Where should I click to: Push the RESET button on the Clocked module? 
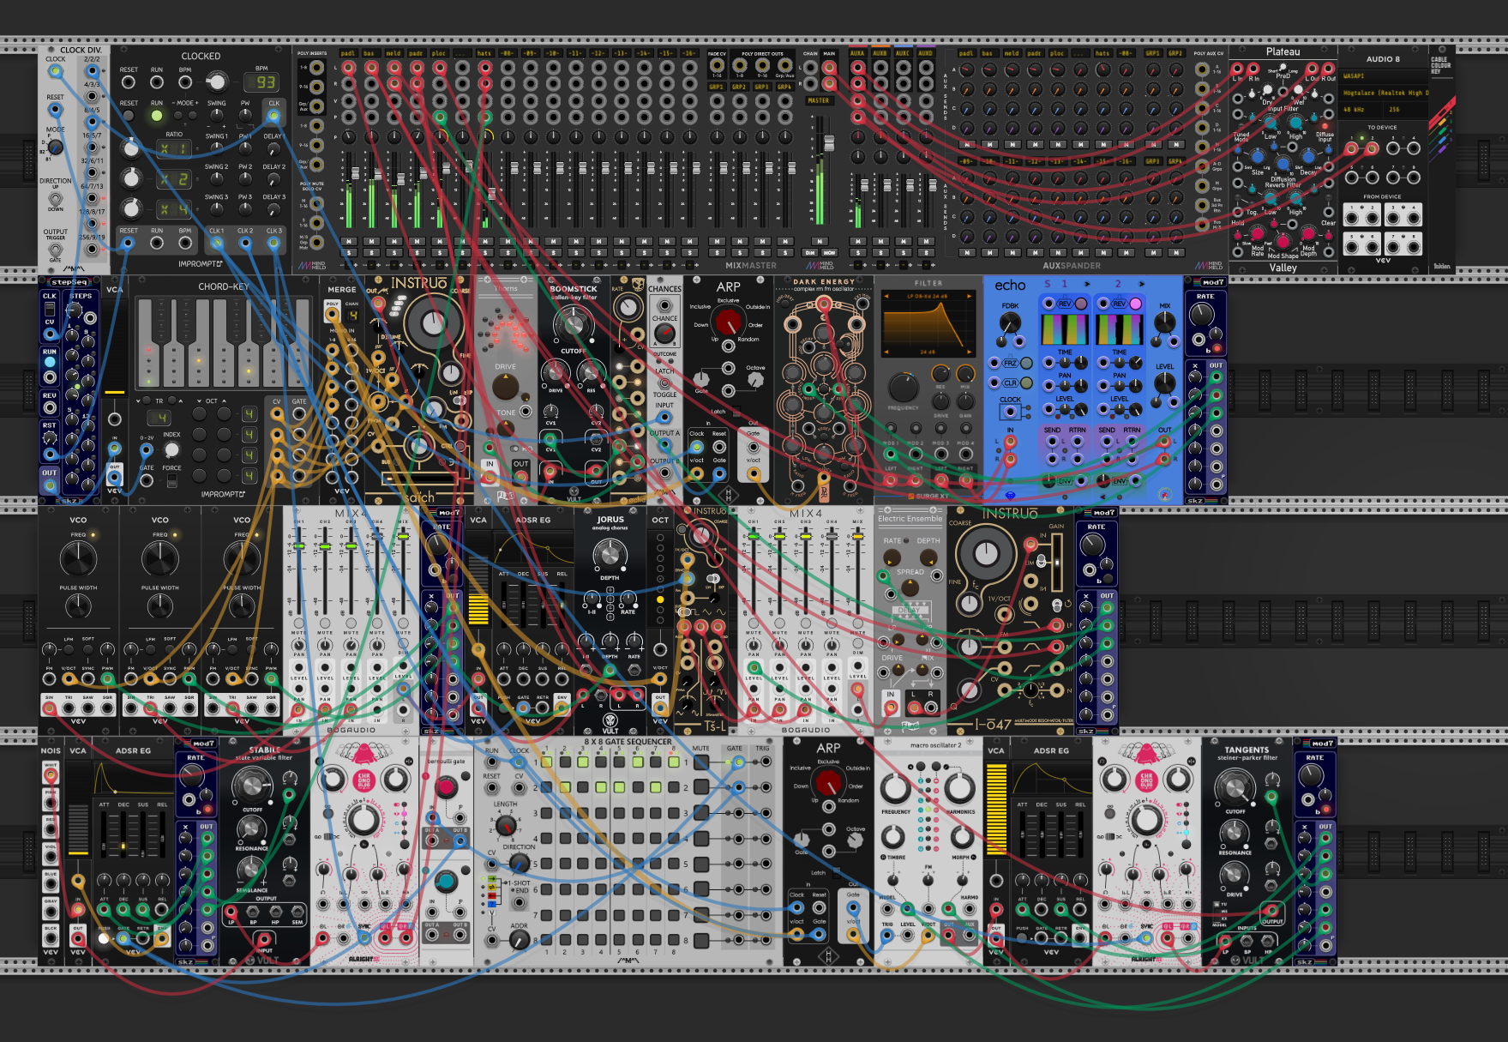click(x=129, y=116)
